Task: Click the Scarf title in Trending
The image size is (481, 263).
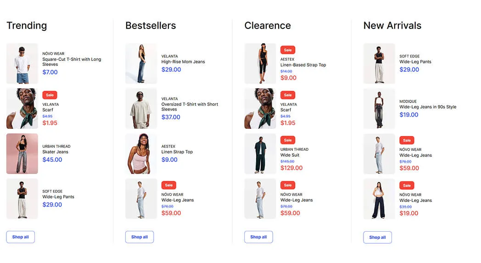Action: click(x=48, y=110)
